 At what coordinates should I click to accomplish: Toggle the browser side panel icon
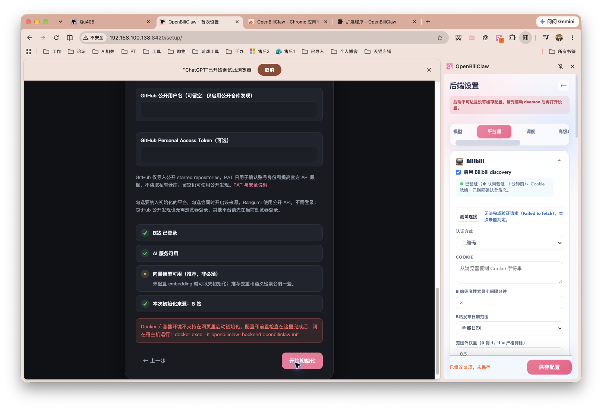526,38
